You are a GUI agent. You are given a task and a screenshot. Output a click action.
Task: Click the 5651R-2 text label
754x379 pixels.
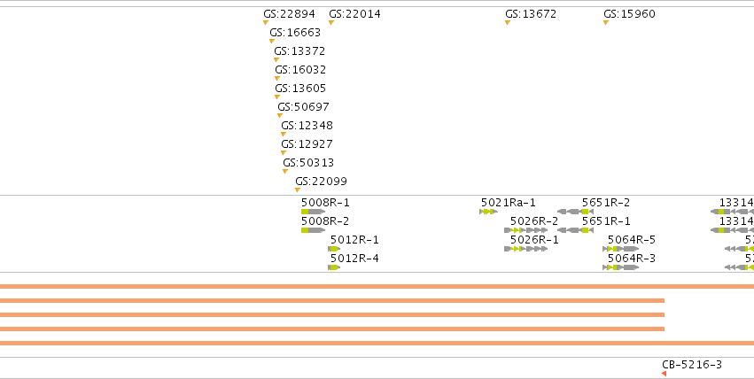pyautogui.click(x=606, y=203)
